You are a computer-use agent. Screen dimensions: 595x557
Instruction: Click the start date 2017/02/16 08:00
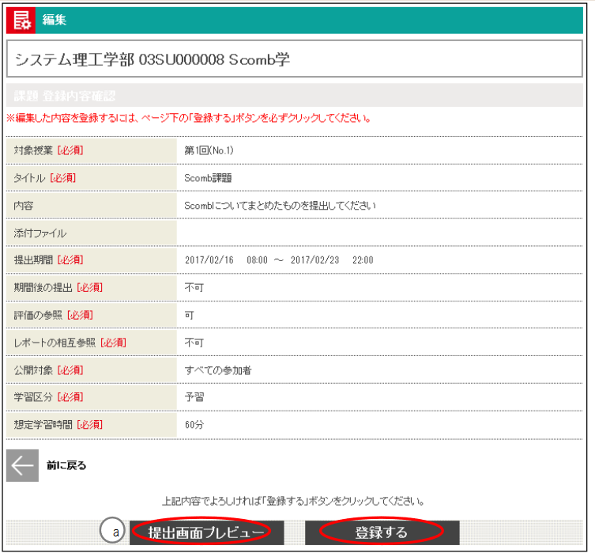pos(225,260)
